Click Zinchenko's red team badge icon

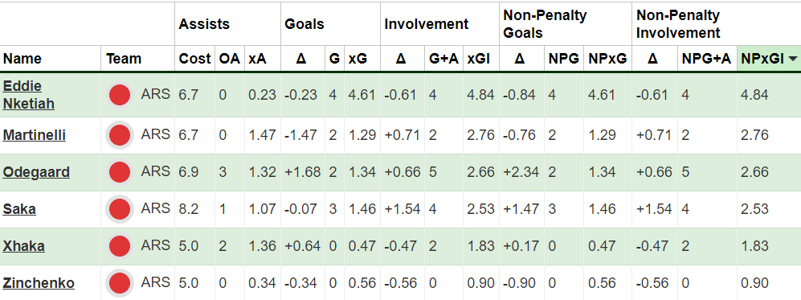(120, 283)
